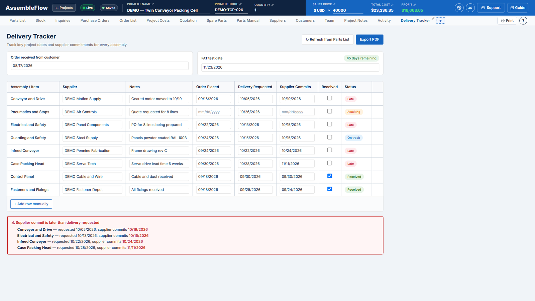535x301 pixels.
Task: Edit the DEMO Servo Tech supplier field
Action: (92, 164)
